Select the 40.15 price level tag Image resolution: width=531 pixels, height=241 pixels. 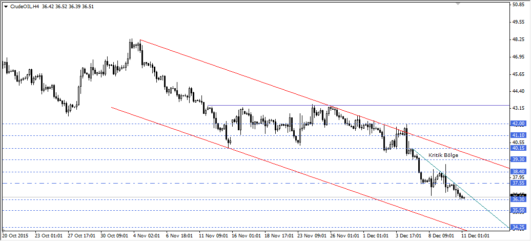518,148
